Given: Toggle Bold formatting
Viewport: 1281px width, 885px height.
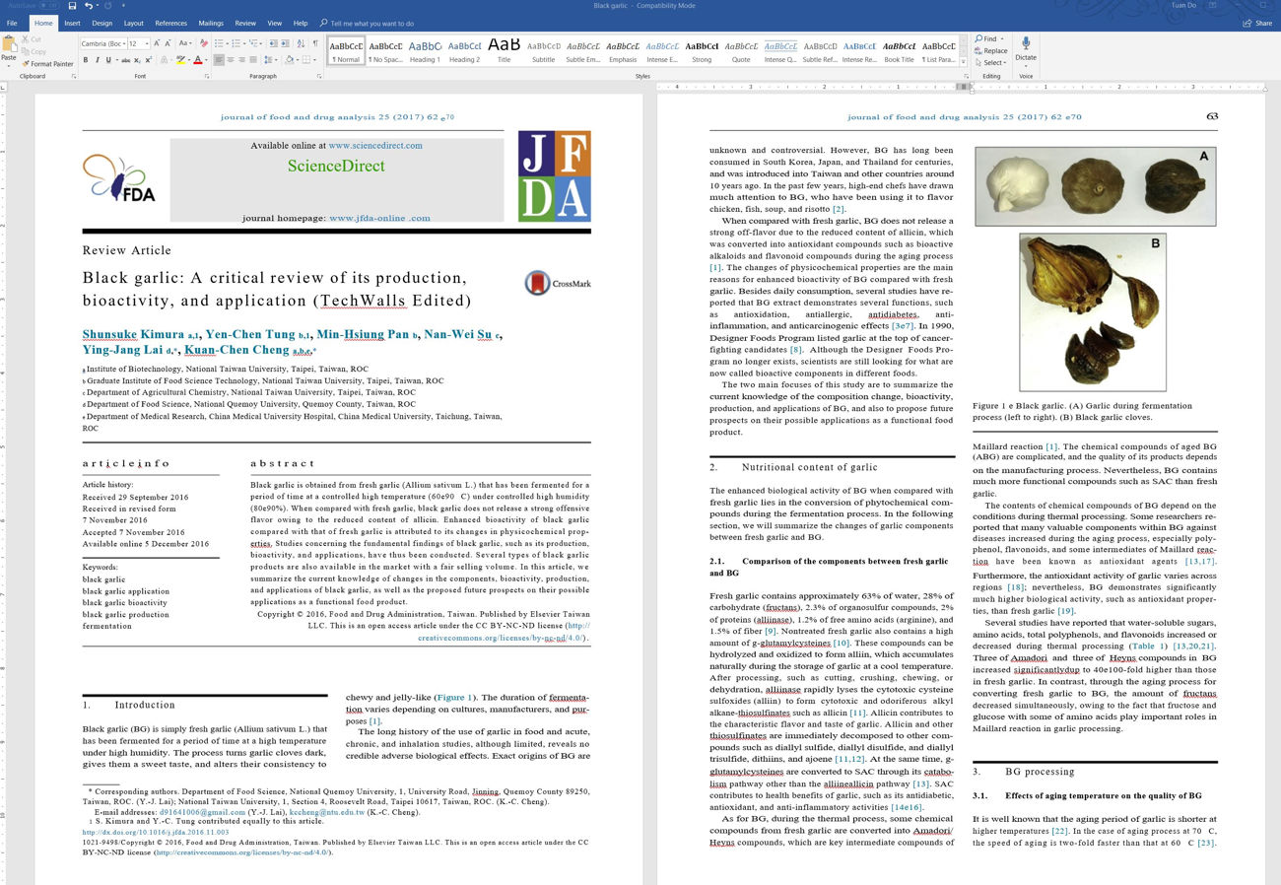Looking at the screenshot, I should [x=85, y=60].
